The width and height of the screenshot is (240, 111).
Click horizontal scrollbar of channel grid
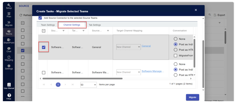(83, 79)
